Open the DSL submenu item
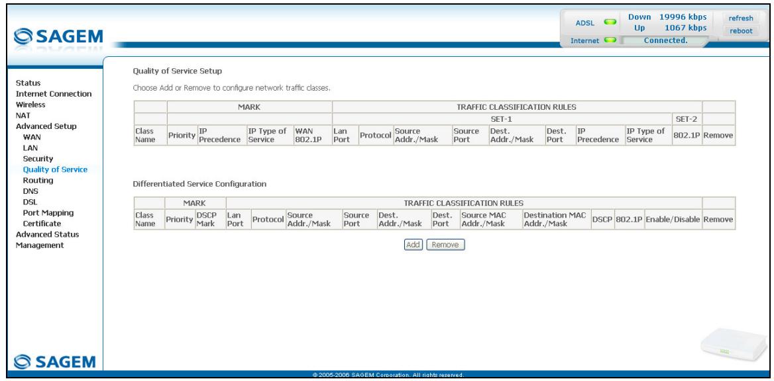 pos(30,202)
